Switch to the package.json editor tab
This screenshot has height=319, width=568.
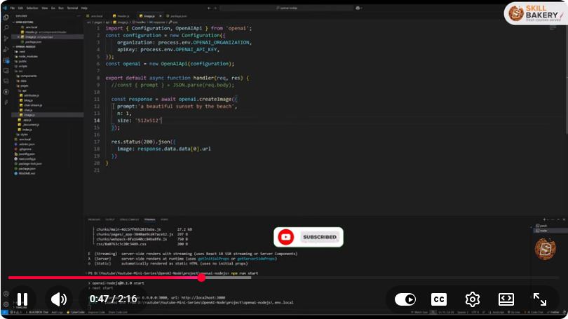coord(177,16)
